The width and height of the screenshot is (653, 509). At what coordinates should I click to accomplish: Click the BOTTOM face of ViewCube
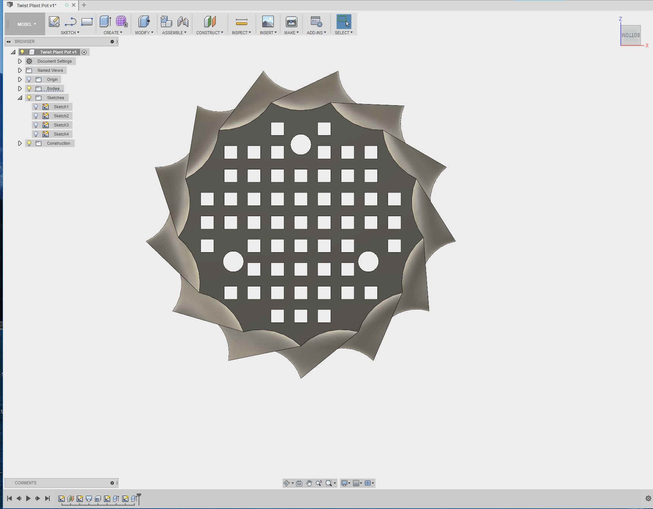[631, 35]
